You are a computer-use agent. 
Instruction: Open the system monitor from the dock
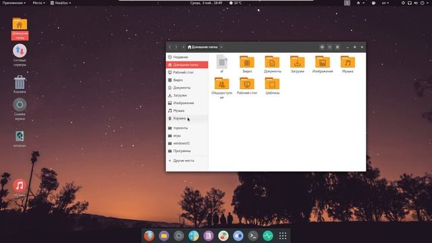pyautogui.click(x=268, y=236)
